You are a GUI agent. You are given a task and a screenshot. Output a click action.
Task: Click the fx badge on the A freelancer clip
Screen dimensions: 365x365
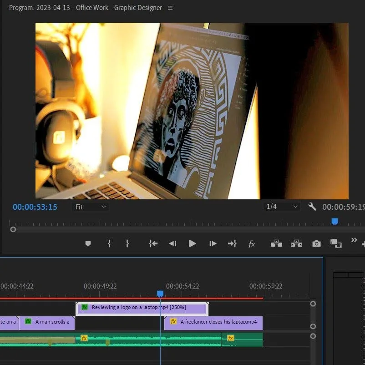click(x=173, y=321)
